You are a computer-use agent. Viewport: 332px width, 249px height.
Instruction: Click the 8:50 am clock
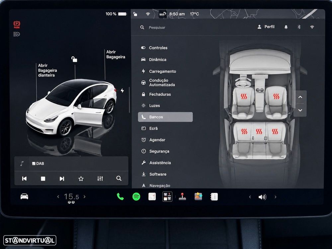coord(177,14)
